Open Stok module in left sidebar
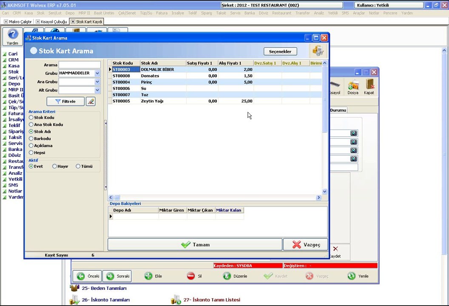The image size is (449, 306). (14, 72)
